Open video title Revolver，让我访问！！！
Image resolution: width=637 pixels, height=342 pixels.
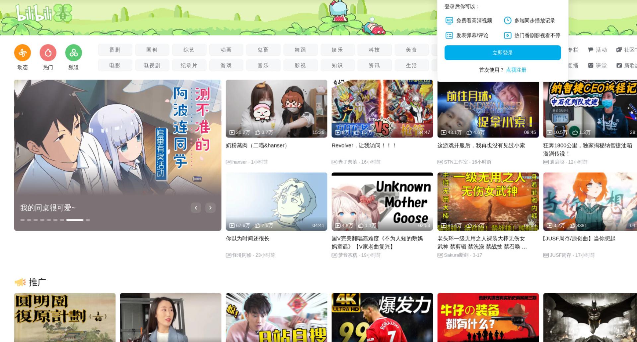(x=364, y=145)
